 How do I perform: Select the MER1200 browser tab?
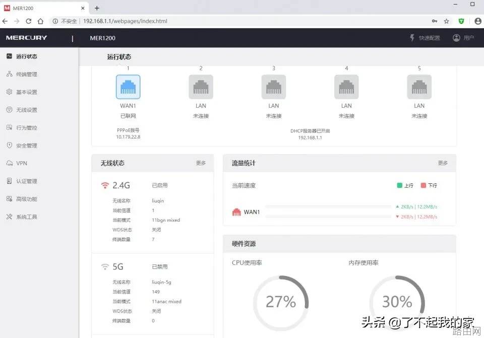click(44, 8)
